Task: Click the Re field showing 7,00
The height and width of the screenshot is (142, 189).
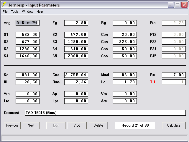Action: 174,75
